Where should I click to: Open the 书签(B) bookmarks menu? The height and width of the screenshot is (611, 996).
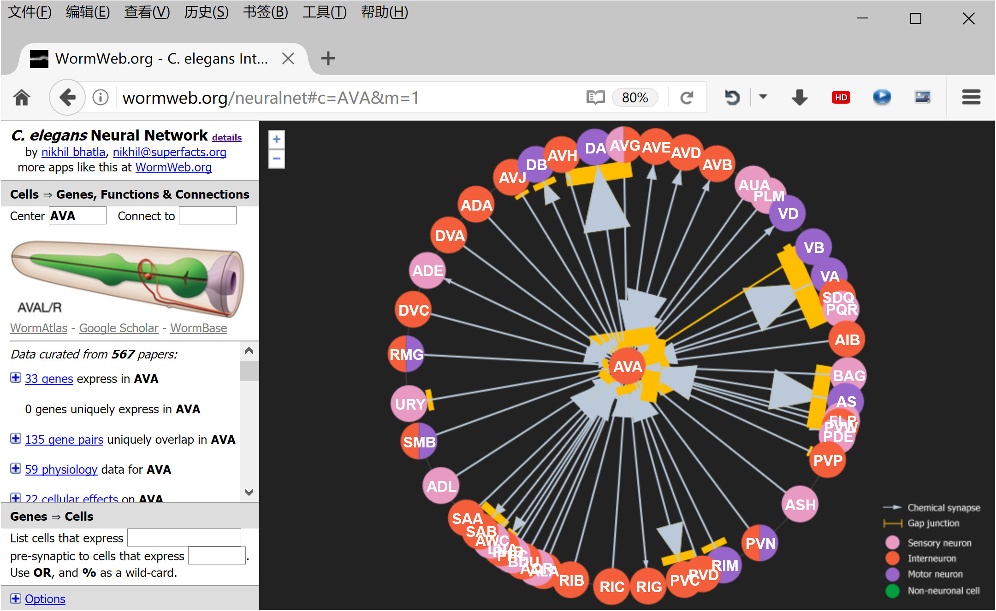click(266, 12)
